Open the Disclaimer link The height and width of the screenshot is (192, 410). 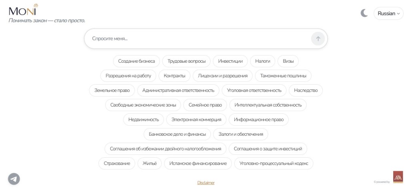pyautogui.click(x=206, y=183)
